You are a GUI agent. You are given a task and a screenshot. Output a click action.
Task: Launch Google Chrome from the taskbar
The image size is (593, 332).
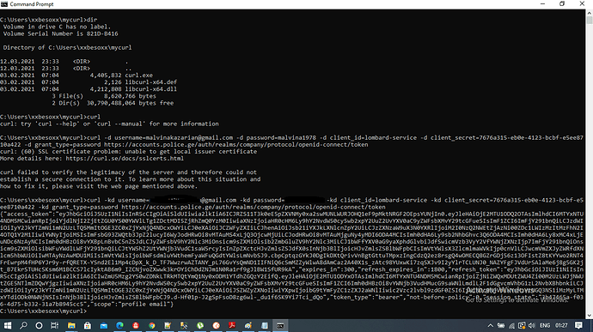(x=151, y=326)
